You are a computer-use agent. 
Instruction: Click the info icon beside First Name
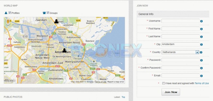(202, 29)
